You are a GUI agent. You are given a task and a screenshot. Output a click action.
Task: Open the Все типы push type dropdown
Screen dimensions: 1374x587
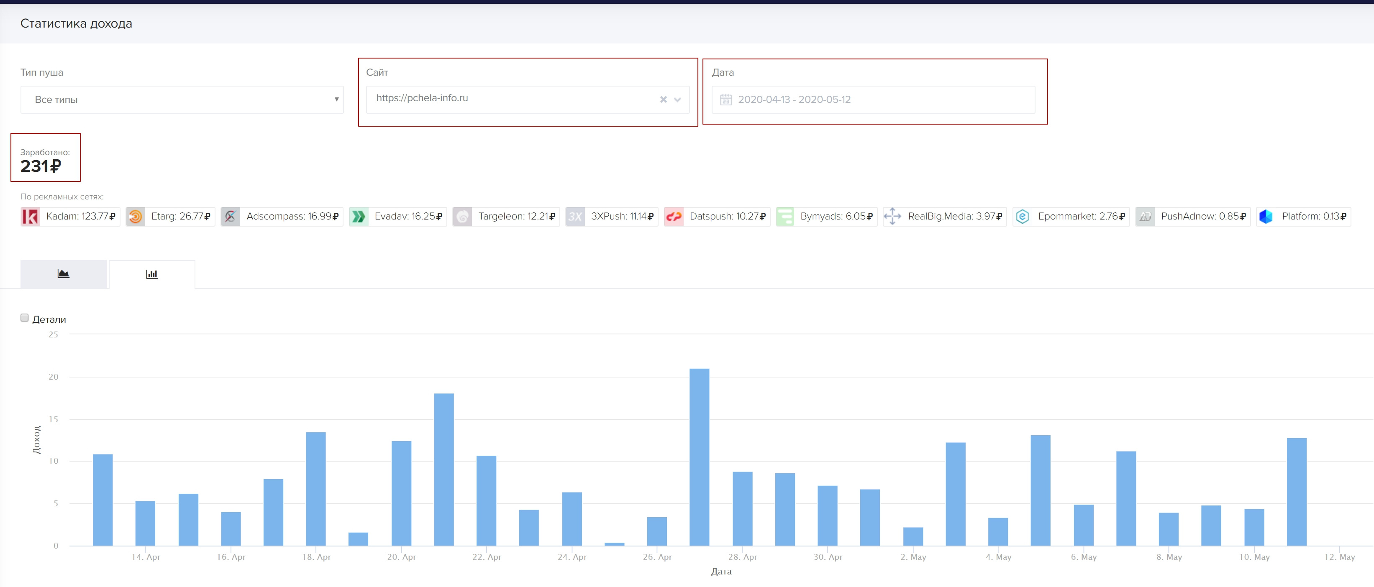pos(182,100)
